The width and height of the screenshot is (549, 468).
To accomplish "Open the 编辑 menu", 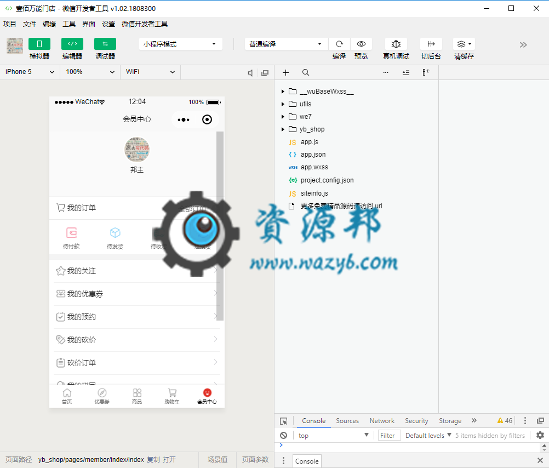I will tap(49, 24).
